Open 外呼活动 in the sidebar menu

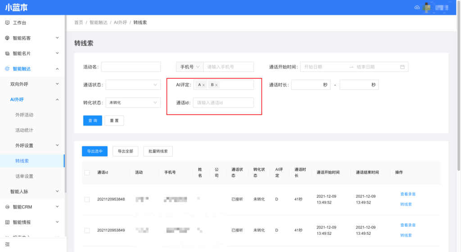(x=24, y=115)
